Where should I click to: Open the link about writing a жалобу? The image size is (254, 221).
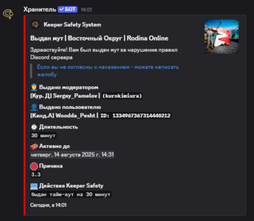[x=108, y=71]
